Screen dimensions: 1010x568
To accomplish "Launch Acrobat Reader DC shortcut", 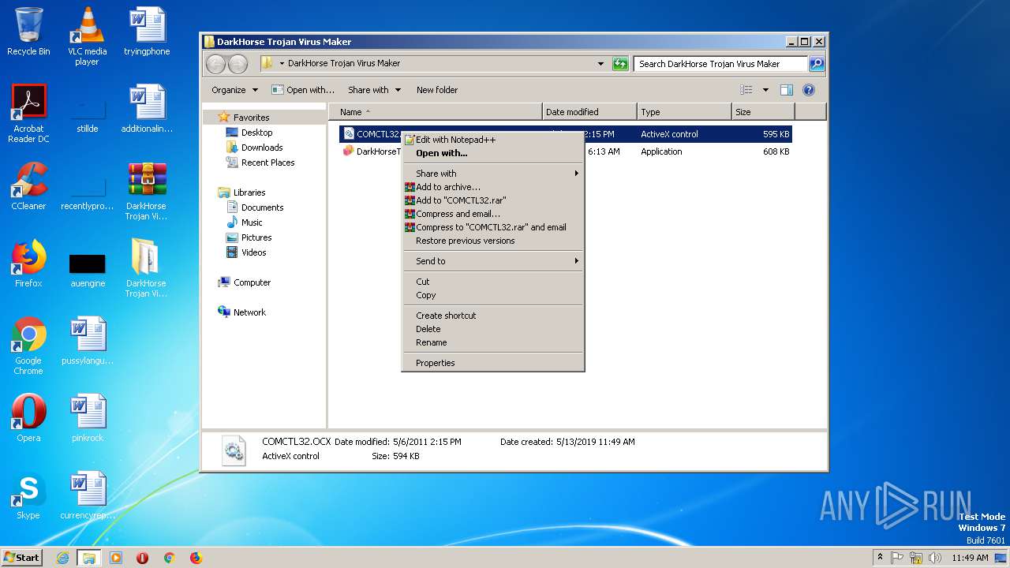I will (x=28, y=114).
